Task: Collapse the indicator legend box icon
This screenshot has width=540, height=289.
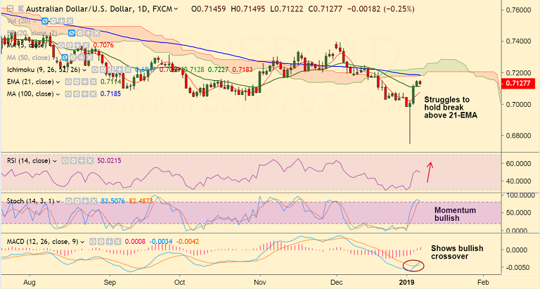Action: 10,8
